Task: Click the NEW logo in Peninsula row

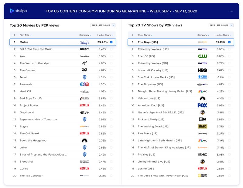Action: tap(84, 84)
